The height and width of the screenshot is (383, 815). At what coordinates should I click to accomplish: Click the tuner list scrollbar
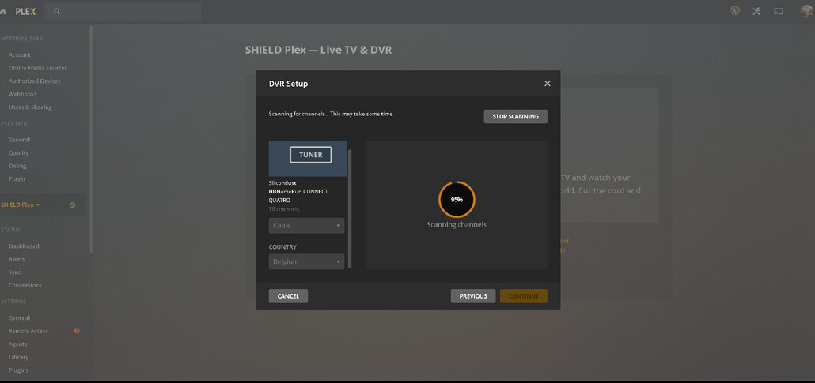click(350, 208)
